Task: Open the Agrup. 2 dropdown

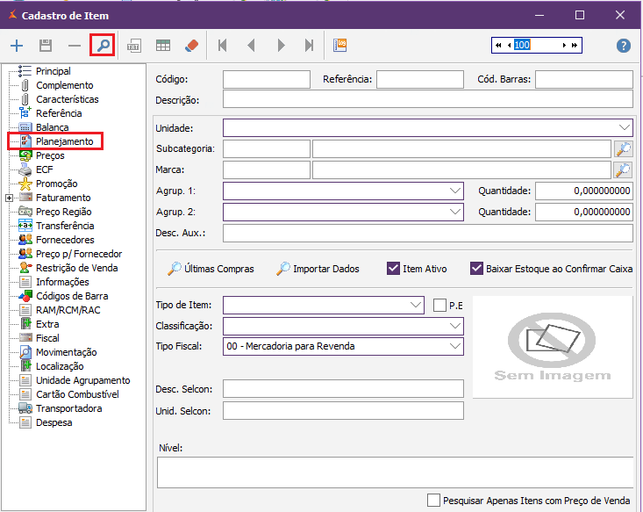Action: point(454,212)
